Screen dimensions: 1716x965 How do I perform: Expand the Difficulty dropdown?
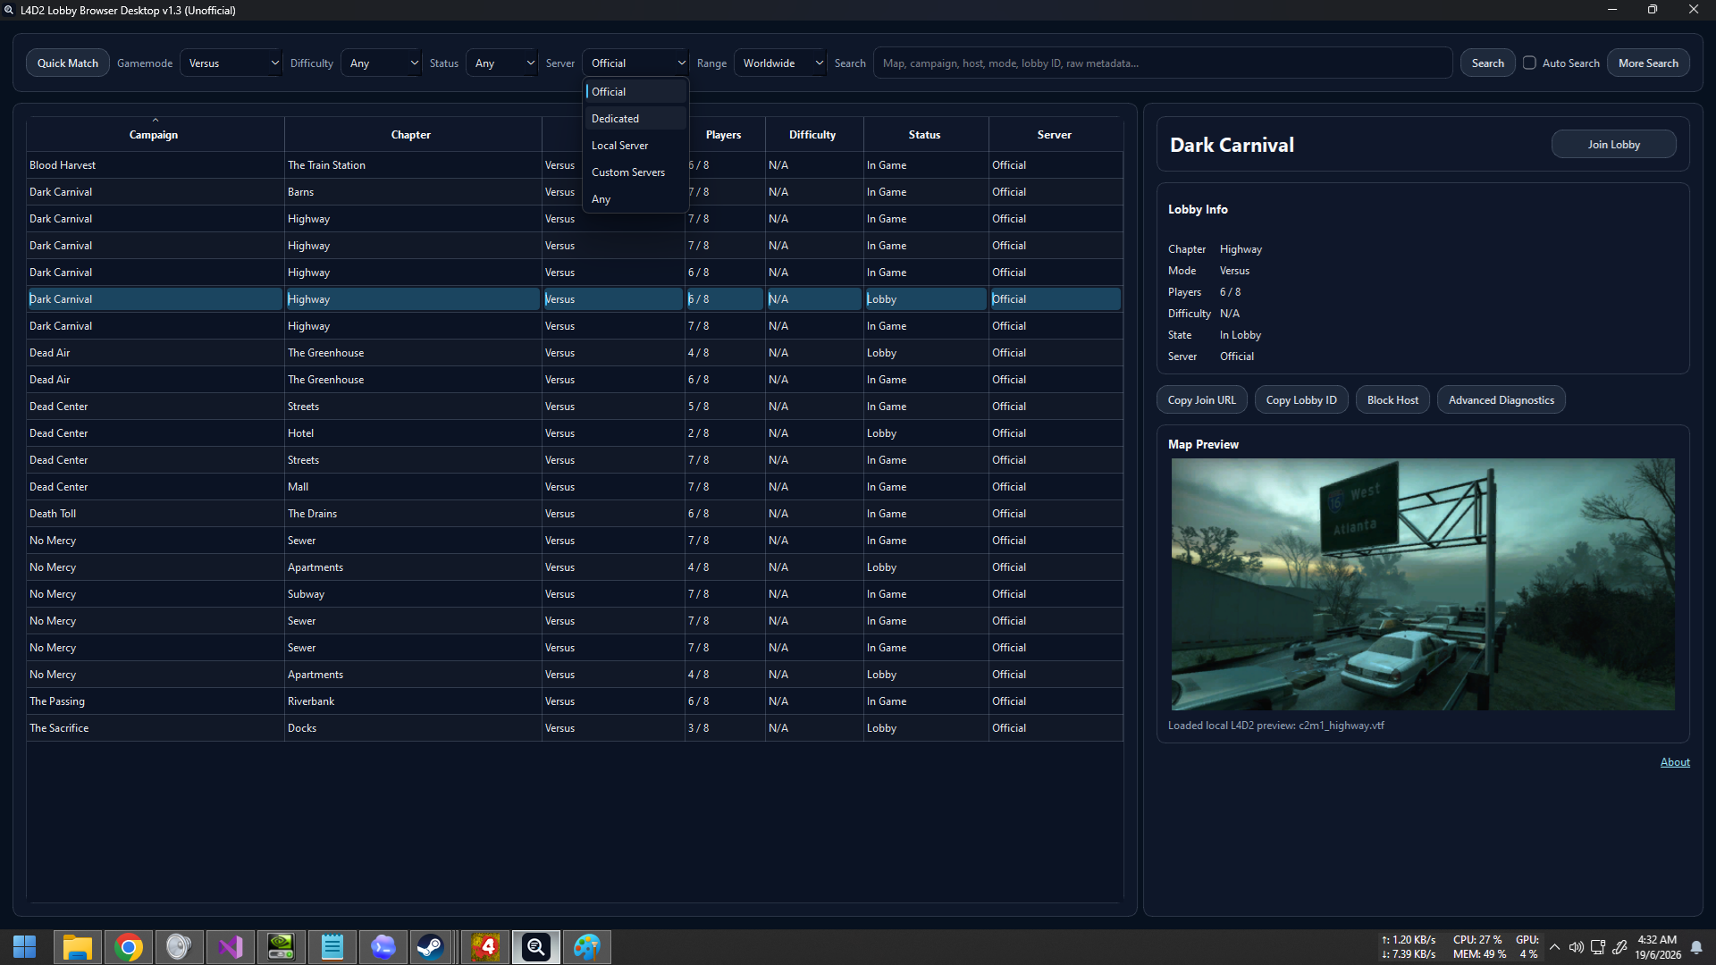point(382,63)
